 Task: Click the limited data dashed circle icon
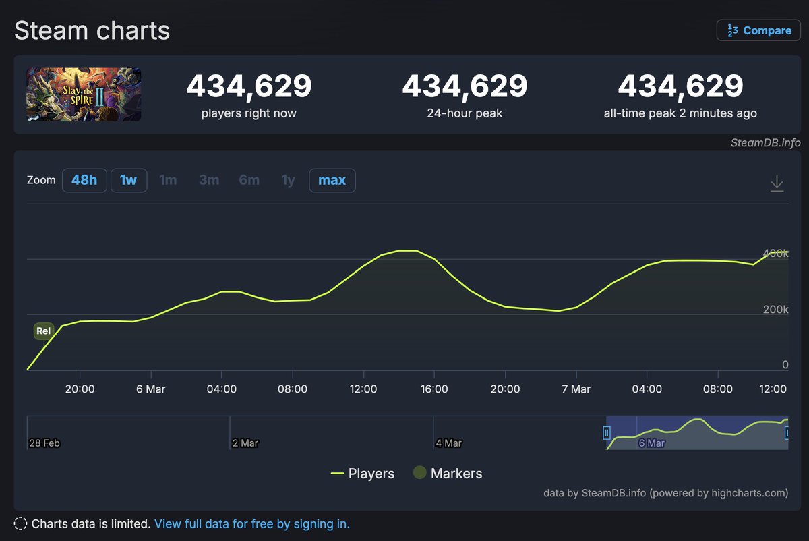click(21, 524)
